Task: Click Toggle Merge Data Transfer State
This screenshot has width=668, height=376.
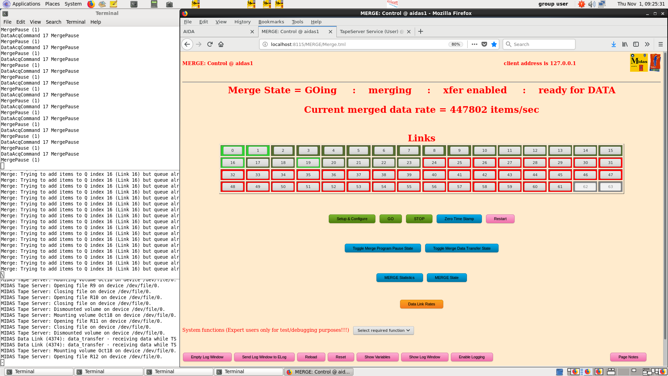Action: [x=462, y=248]
